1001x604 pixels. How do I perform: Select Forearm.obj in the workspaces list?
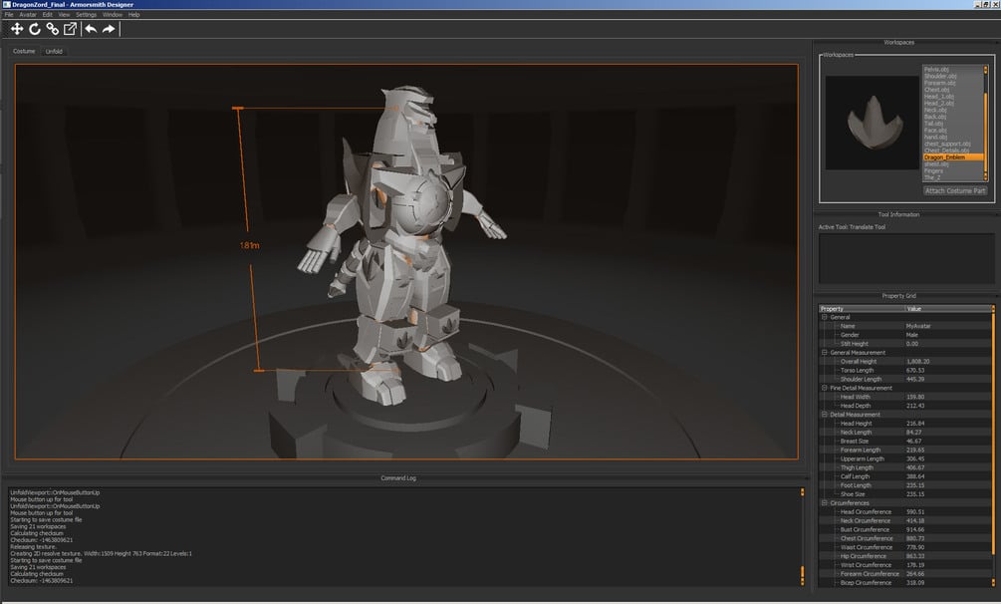(952, 83)
